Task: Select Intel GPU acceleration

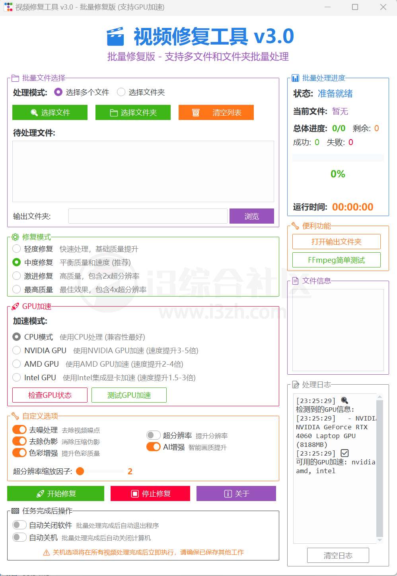Action: pyautogui.click(x=17, y=377)
